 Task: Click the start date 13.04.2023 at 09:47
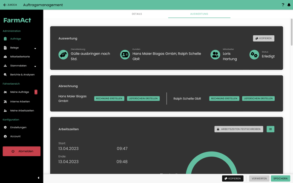click(69, 149)
